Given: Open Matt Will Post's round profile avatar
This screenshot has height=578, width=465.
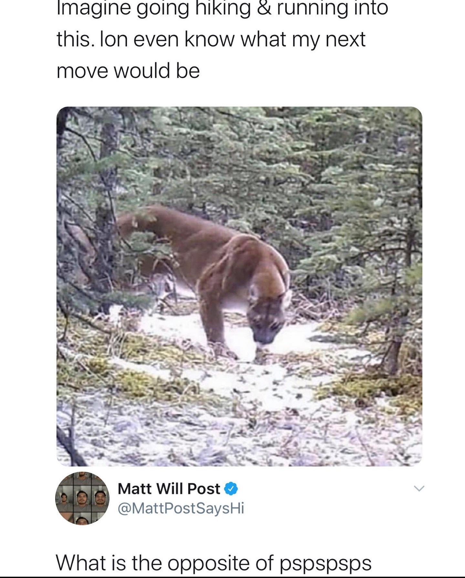Looking at the screenshot, I should click(82, 498).
